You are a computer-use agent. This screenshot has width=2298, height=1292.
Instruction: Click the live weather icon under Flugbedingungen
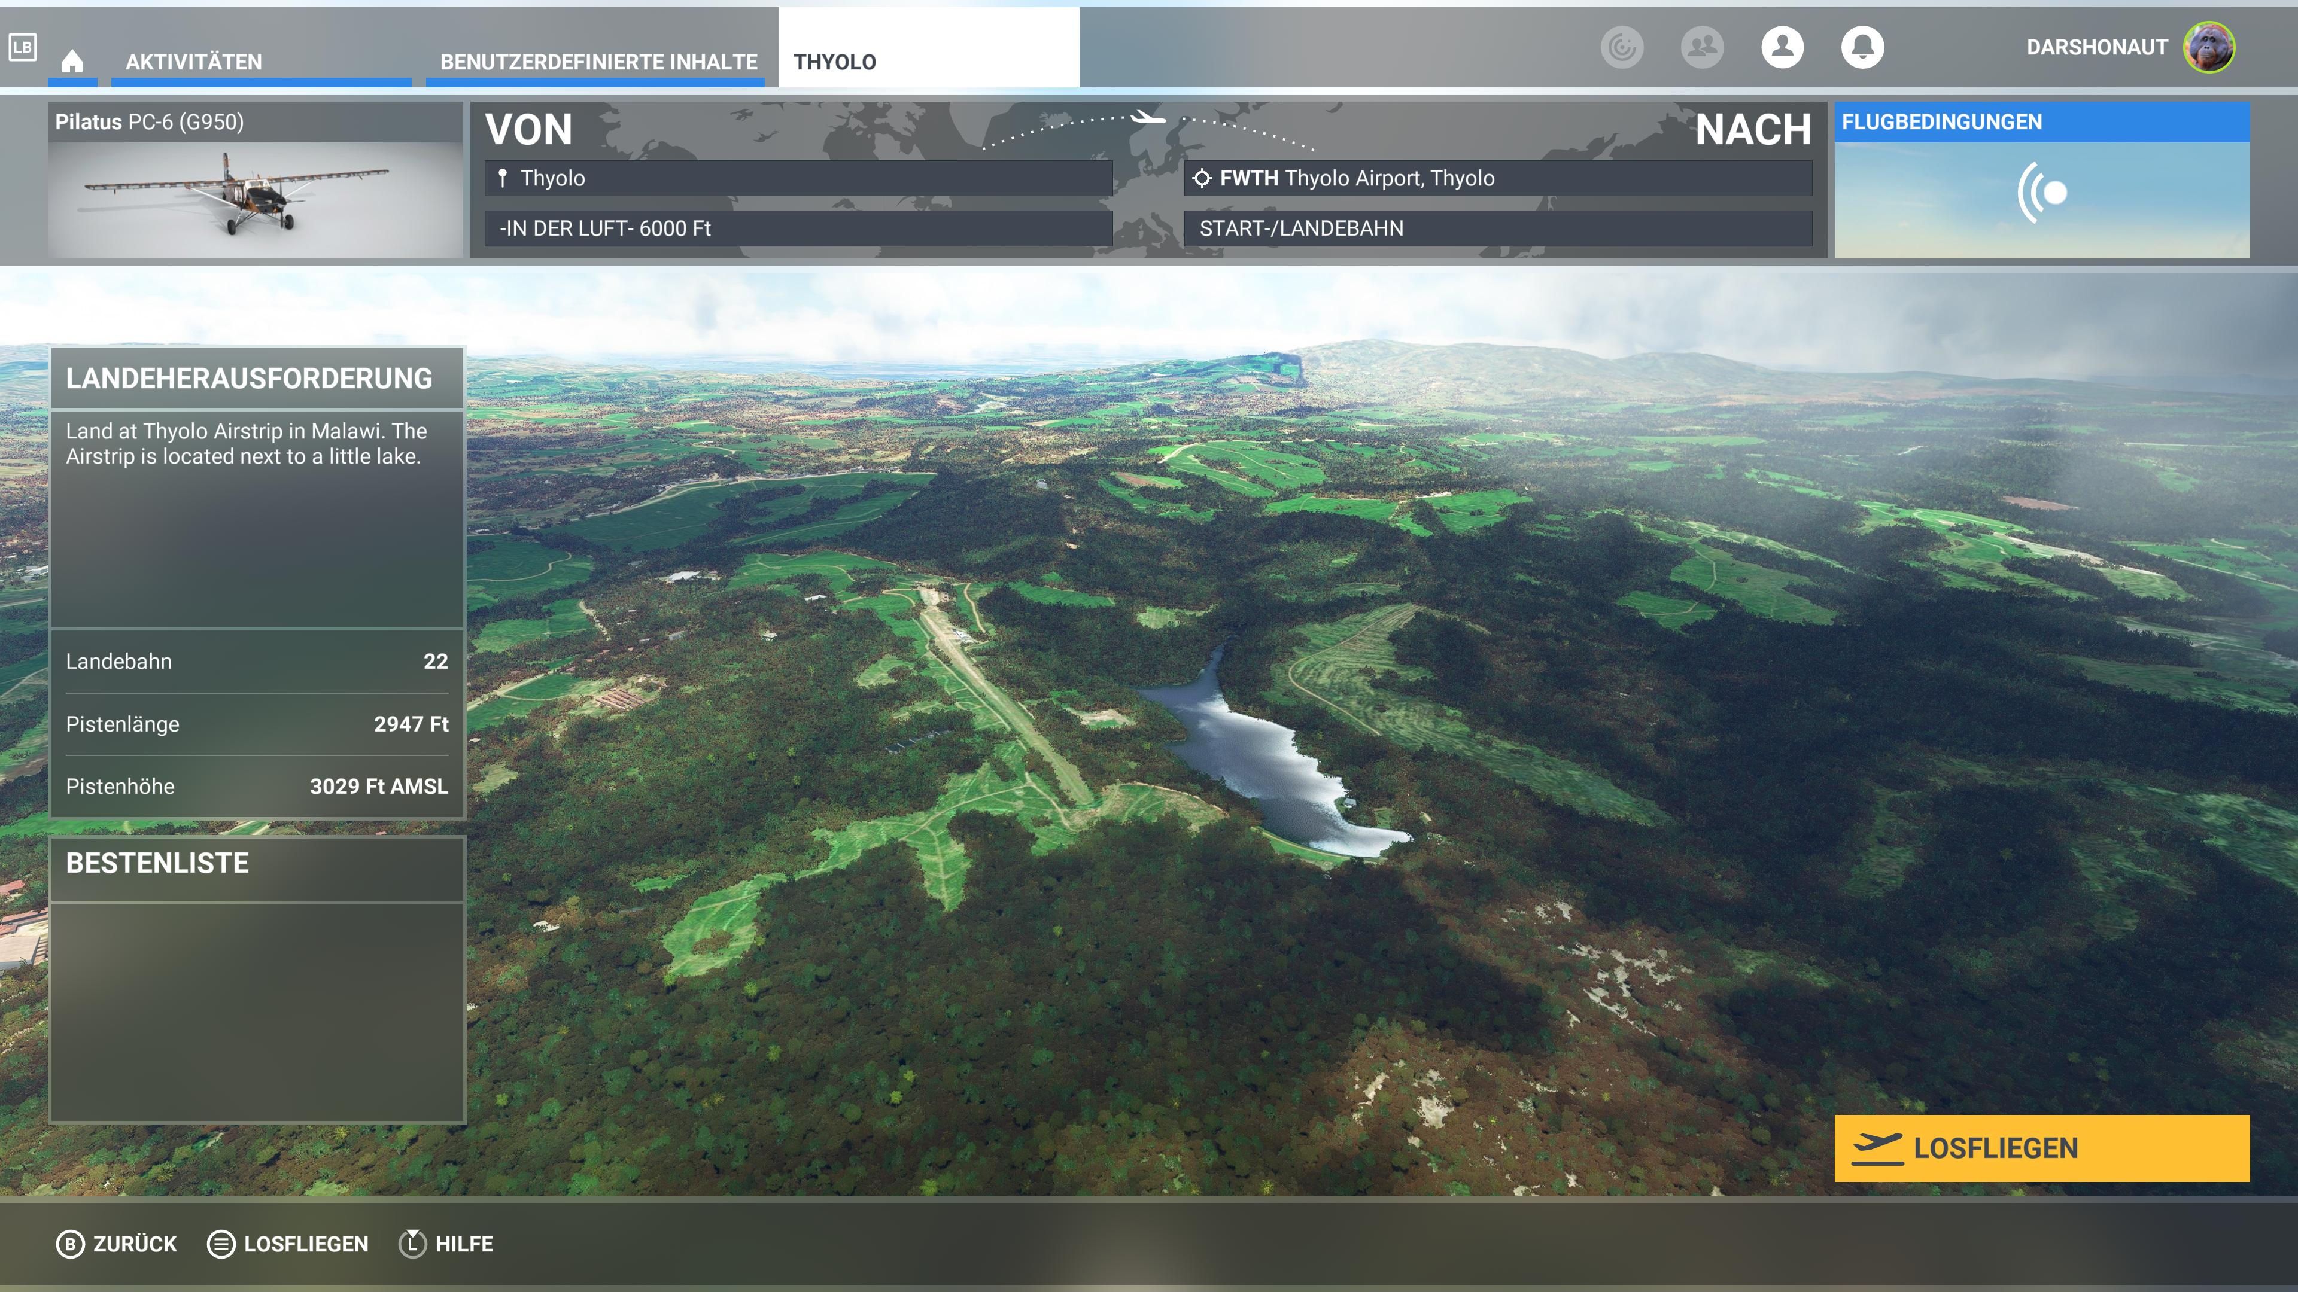[x=2042, y=193]
